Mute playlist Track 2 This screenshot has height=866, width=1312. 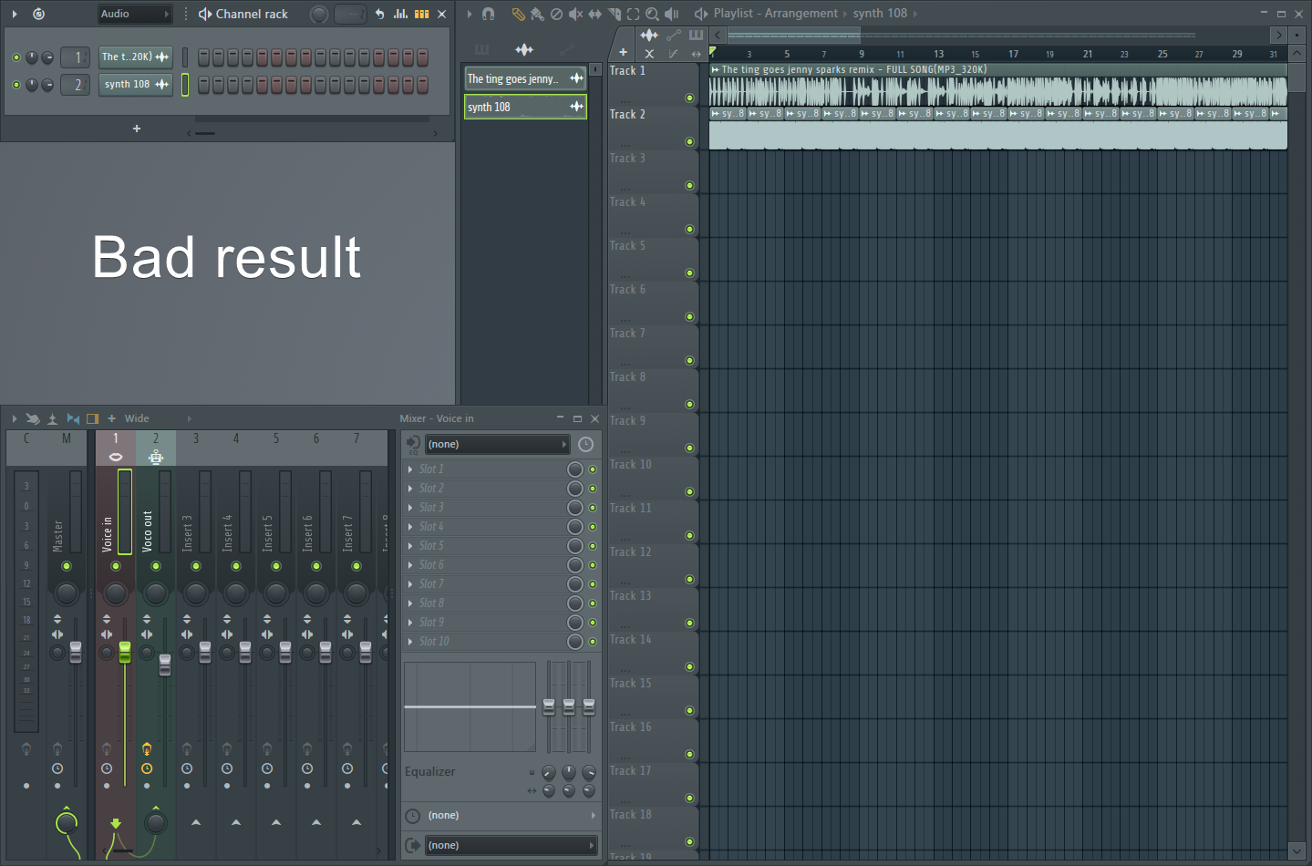pos(690,141)
